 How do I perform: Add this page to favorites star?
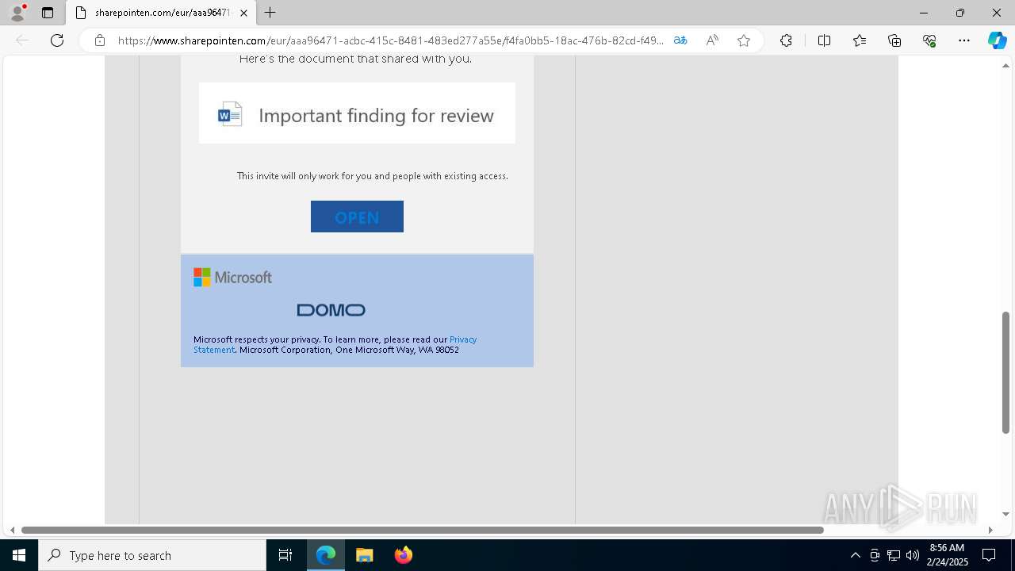[744, 40]
